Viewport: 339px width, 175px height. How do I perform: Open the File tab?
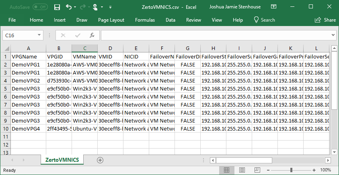point(12,20)
